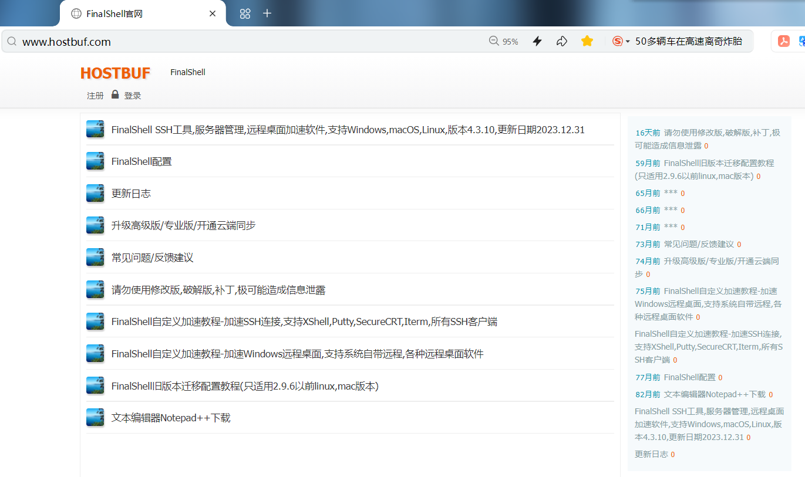
Task: Open the FinalShell navigation menu item
Action: pos(188,72)
